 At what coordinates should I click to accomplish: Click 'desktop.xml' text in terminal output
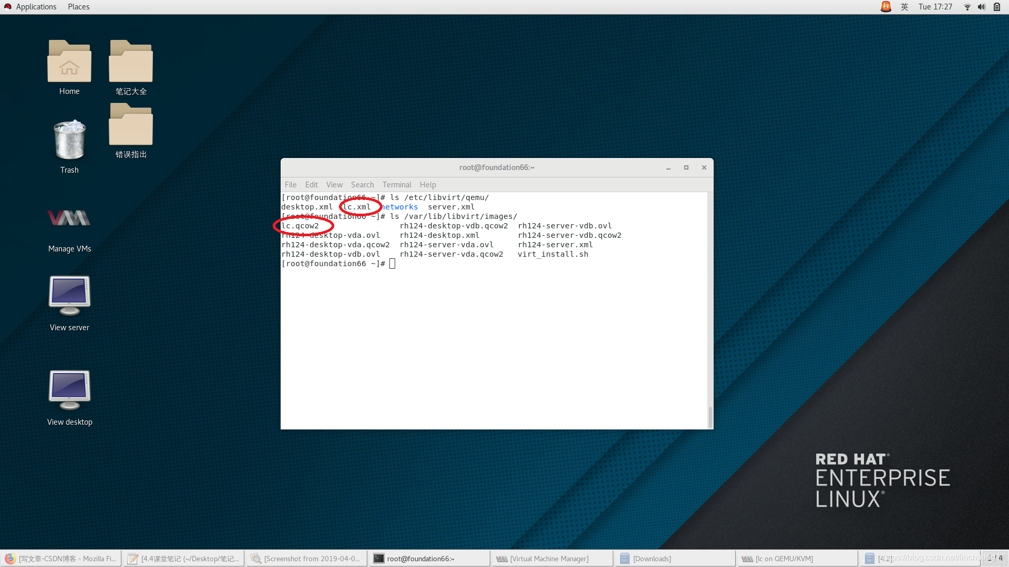pos(307,207)
